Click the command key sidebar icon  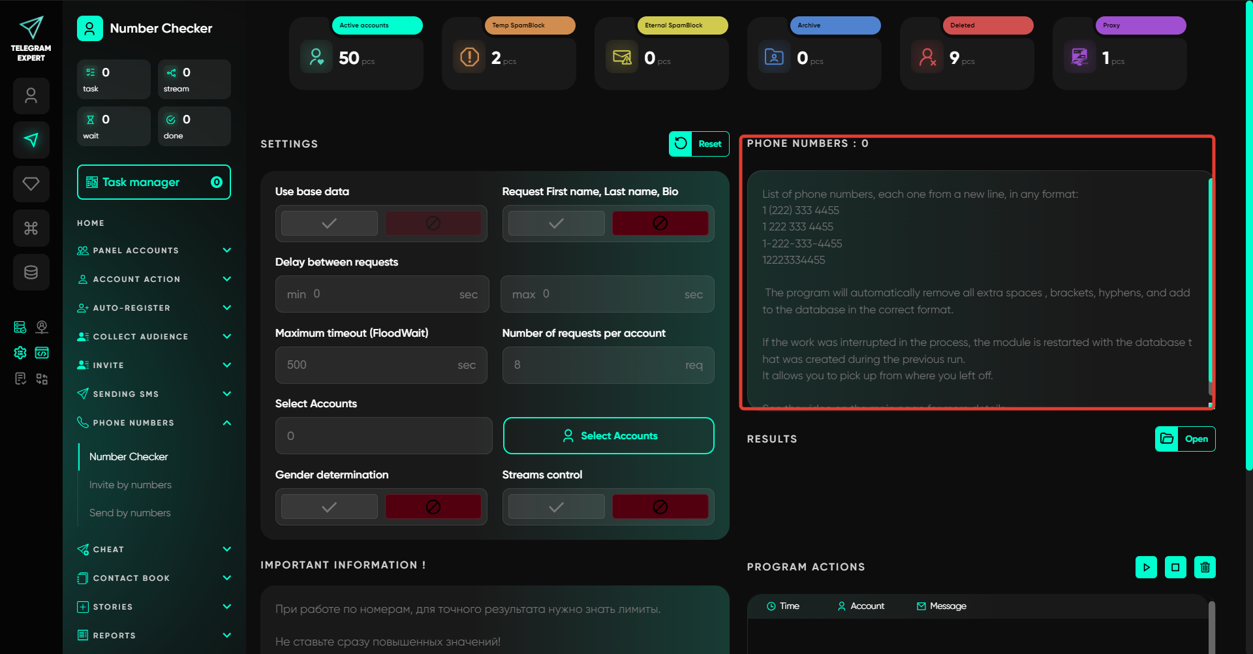[x=31, y=228]
